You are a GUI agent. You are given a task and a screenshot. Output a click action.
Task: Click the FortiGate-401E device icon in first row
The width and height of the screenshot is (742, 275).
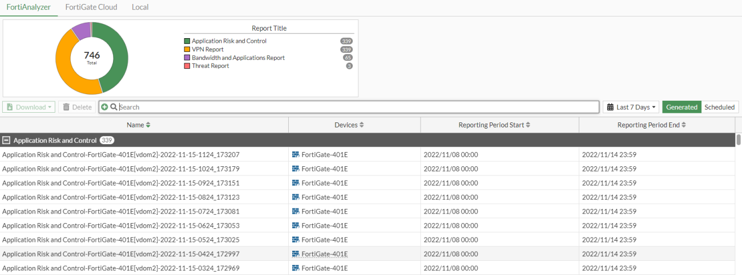click(x=296, y=154)
